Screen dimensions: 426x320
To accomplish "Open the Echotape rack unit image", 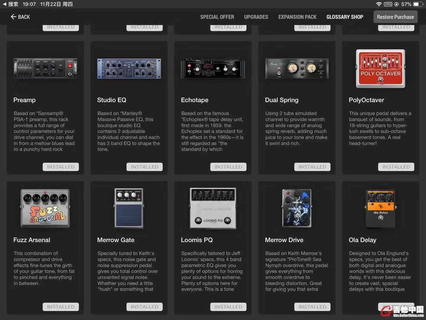I will 213,68.
